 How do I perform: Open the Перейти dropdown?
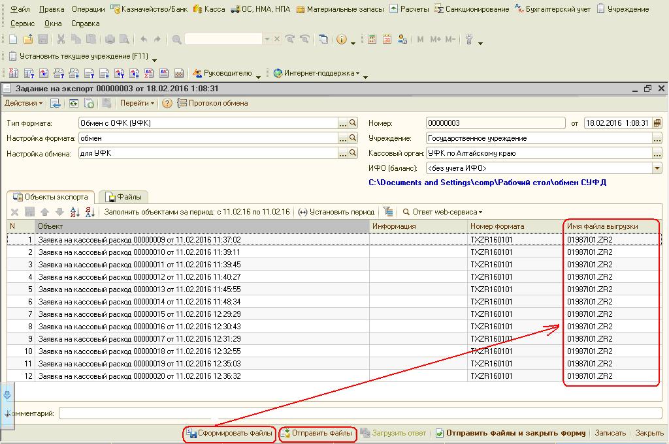[137, 103]
